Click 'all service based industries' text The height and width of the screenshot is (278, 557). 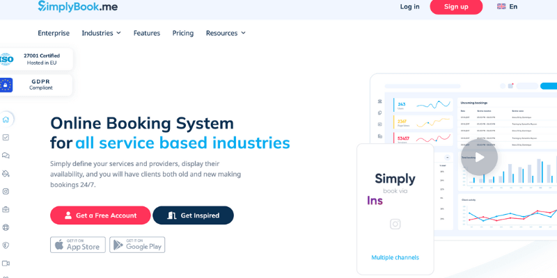click(x=182, y=142)
